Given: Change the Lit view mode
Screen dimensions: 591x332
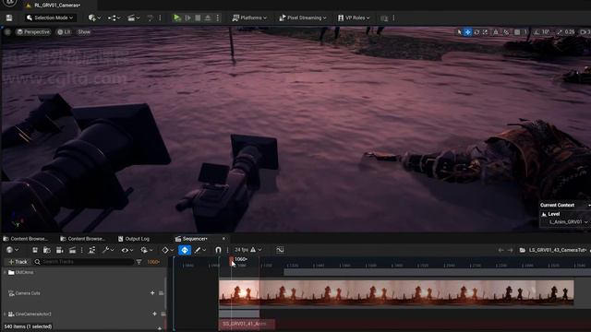Looking at the screenshot, I should (64, 32).
